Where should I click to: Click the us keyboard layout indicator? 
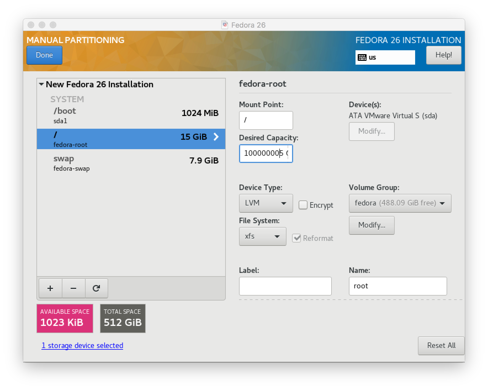coord(385,57)
